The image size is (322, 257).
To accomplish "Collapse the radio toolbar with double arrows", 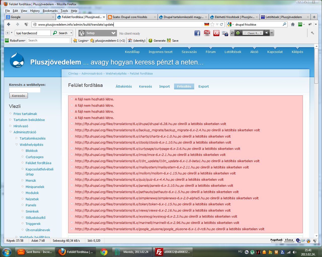I will click(x=272, y=33).
